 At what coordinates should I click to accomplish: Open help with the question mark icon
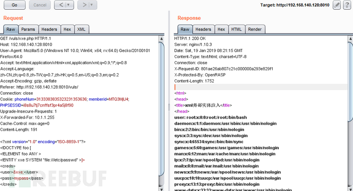(347, 5)
